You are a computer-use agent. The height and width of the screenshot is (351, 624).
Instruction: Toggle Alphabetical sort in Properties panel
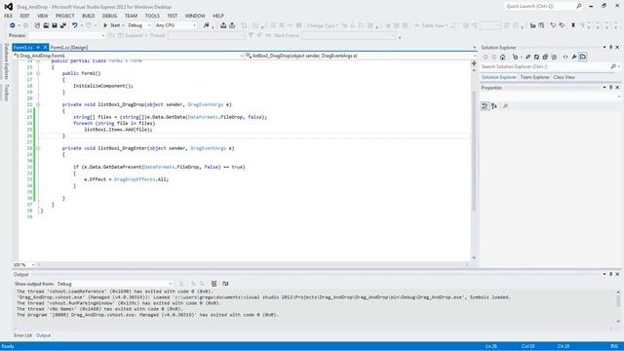[494, 106]
